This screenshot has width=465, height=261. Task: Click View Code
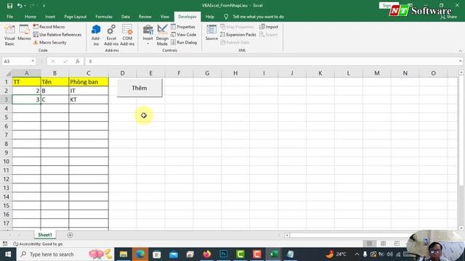184,35
